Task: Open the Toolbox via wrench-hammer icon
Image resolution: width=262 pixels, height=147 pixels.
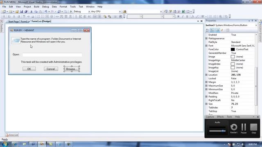Action: (x=179, y=11)
